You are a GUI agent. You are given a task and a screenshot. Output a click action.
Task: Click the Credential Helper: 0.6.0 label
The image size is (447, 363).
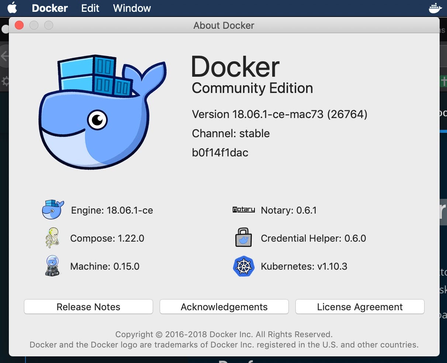point(313,238)
